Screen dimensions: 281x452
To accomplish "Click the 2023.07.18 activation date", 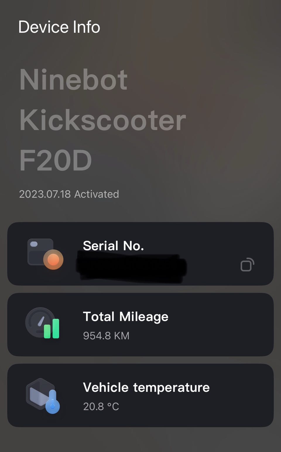I will [x=45, y=194].
